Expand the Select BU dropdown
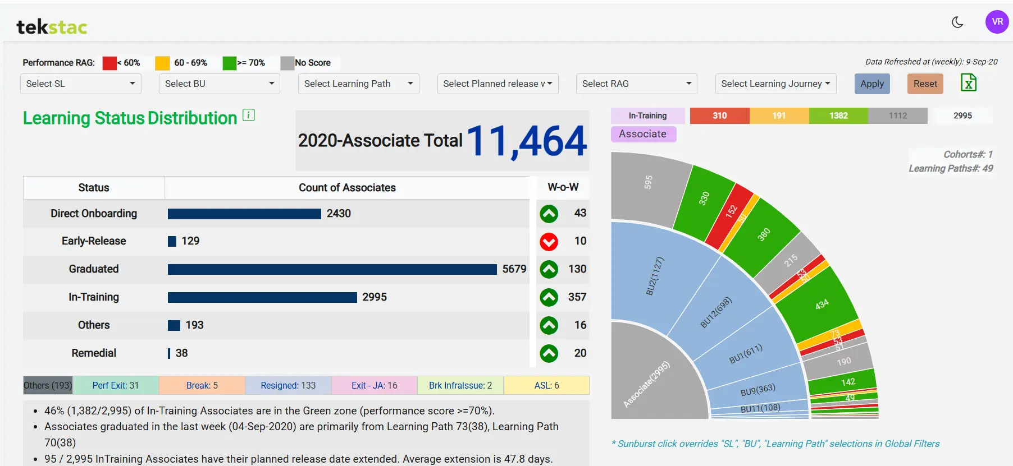 [219, 84]
